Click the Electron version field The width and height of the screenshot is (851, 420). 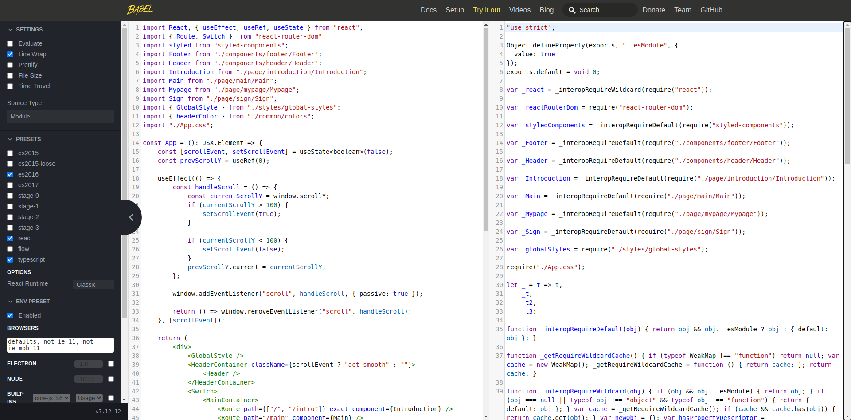(89, 364)
